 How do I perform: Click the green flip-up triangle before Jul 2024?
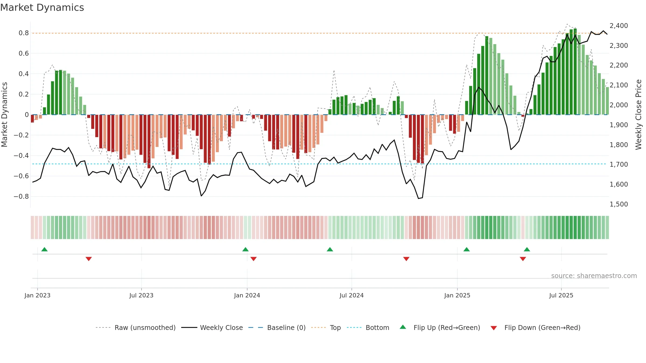(x=330, y=249)
